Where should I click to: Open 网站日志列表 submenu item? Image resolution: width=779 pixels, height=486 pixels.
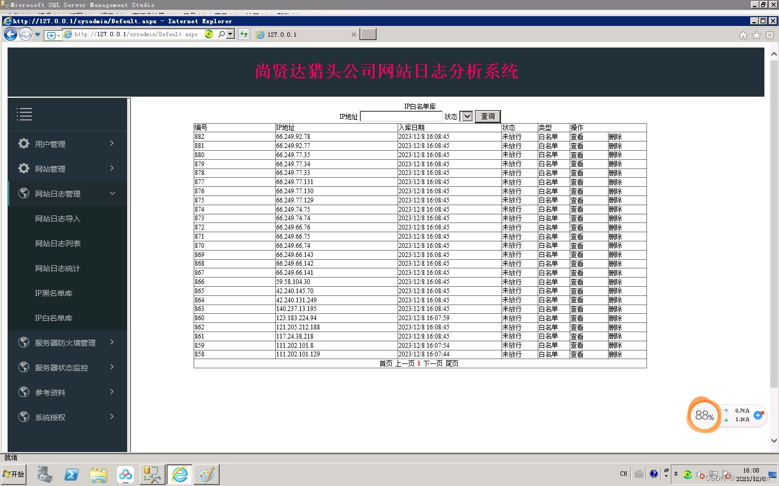(58, 244)
